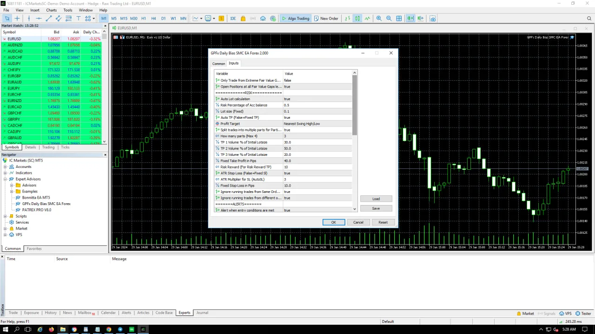This screenshot has width=595, height=334.
Task: Open the graphical objects dropdown arrow
Action: (x=94, y=19)
